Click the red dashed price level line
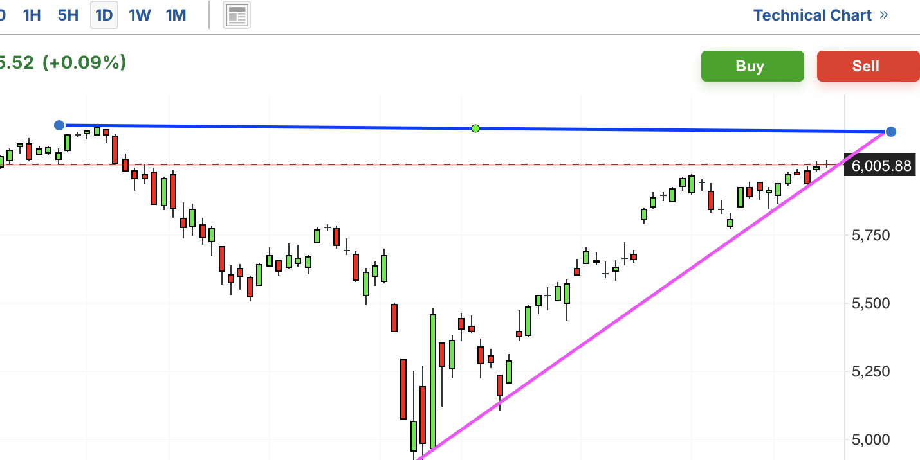 pos(450,164)
